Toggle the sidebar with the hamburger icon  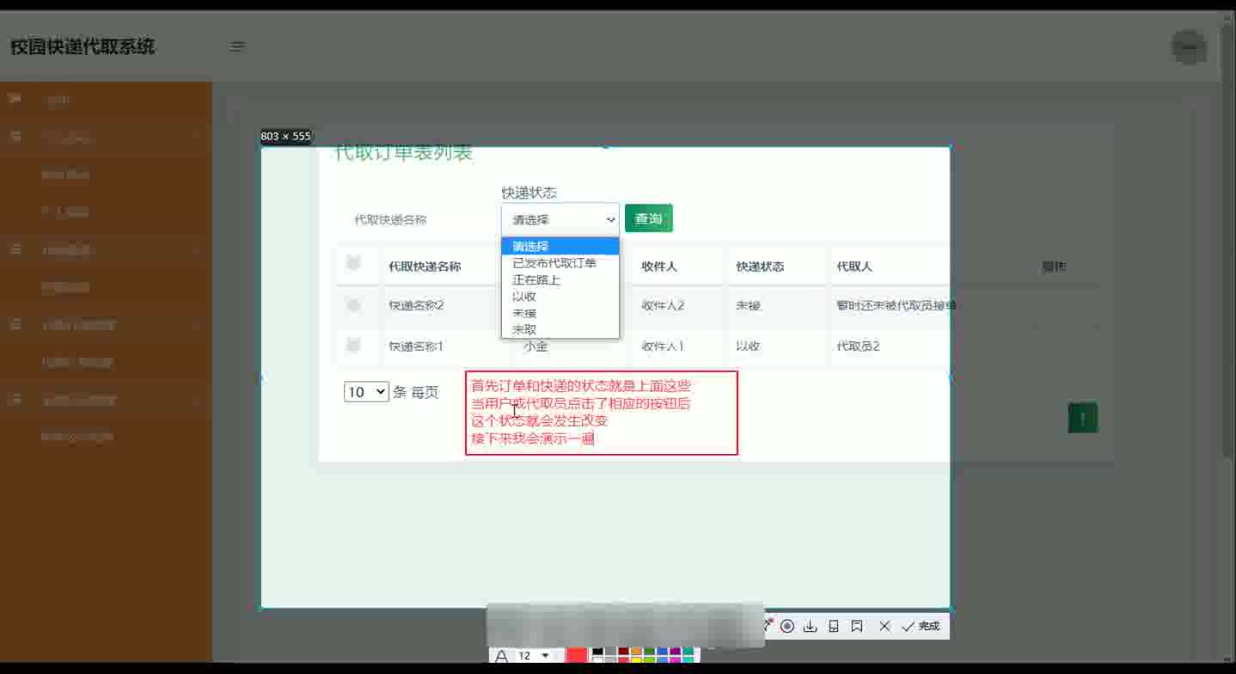(x=237, y=46)
